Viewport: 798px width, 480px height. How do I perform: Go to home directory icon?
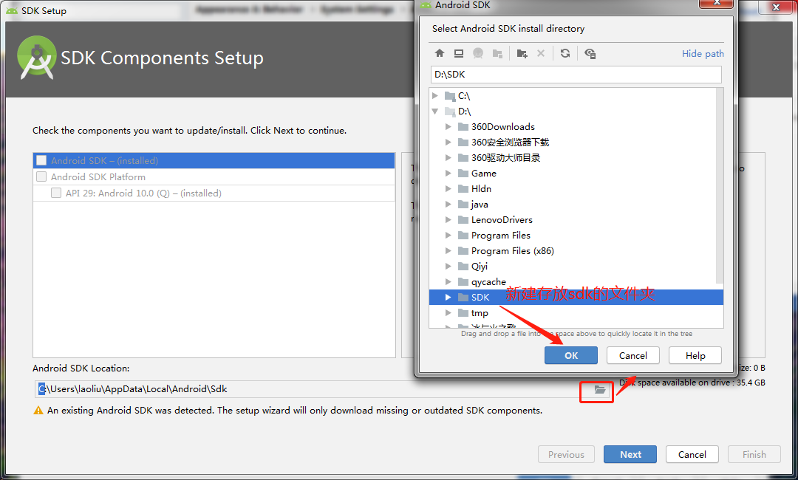(x=440, y=53)
